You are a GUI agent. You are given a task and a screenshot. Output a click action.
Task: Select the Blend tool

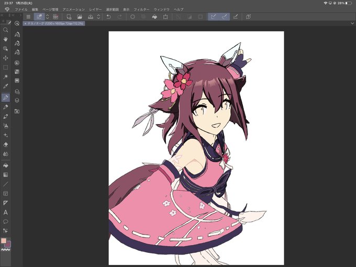(x=6, y=154)
